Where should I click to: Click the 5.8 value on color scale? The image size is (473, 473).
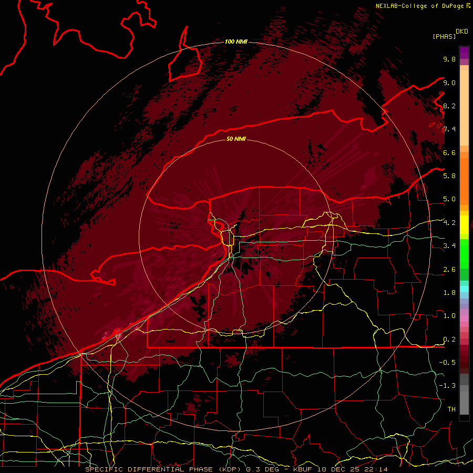[x=449, y=176]
